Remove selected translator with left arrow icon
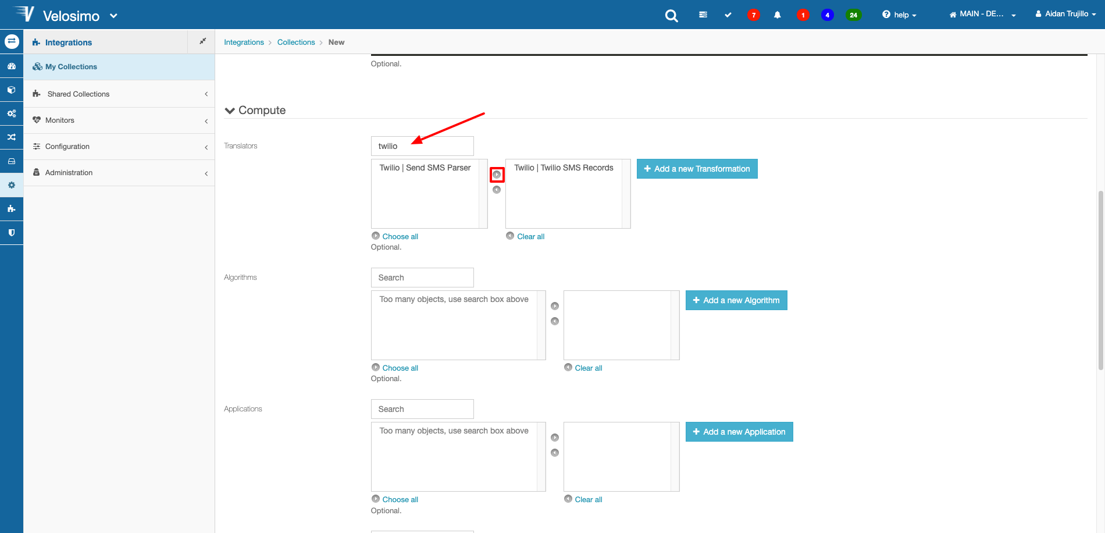1105x533 pixels. click(497, 190)
